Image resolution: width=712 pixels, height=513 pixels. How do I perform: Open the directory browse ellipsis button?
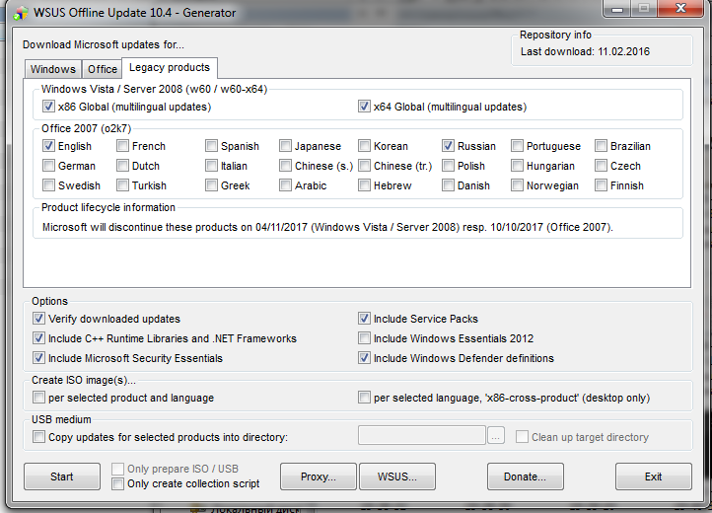(496, 436)
